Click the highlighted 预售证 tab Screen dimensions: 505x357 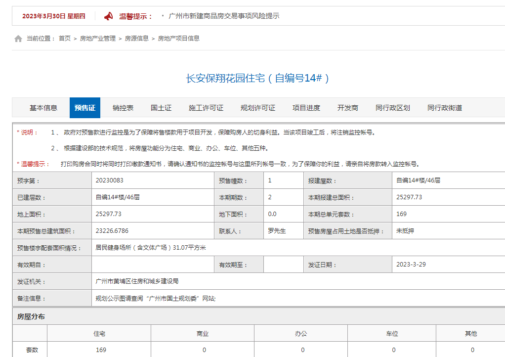tap(84, 107)
